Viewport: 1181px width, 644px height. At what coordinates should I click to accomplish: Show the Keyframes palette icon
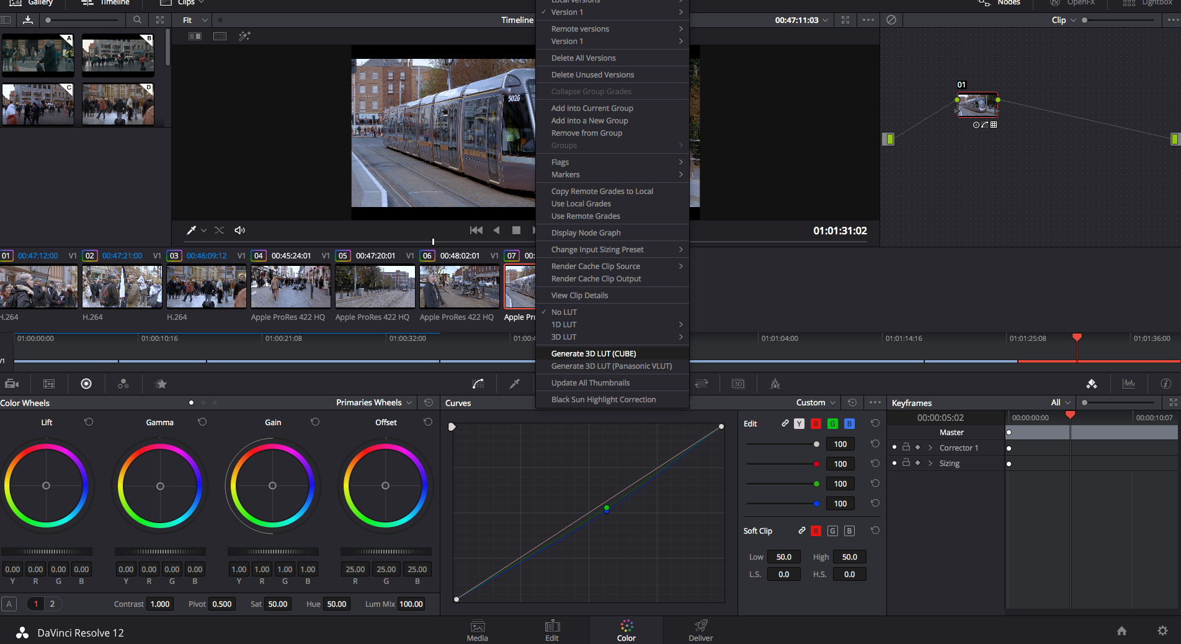pyautogui.click(x=1092, y=384)
